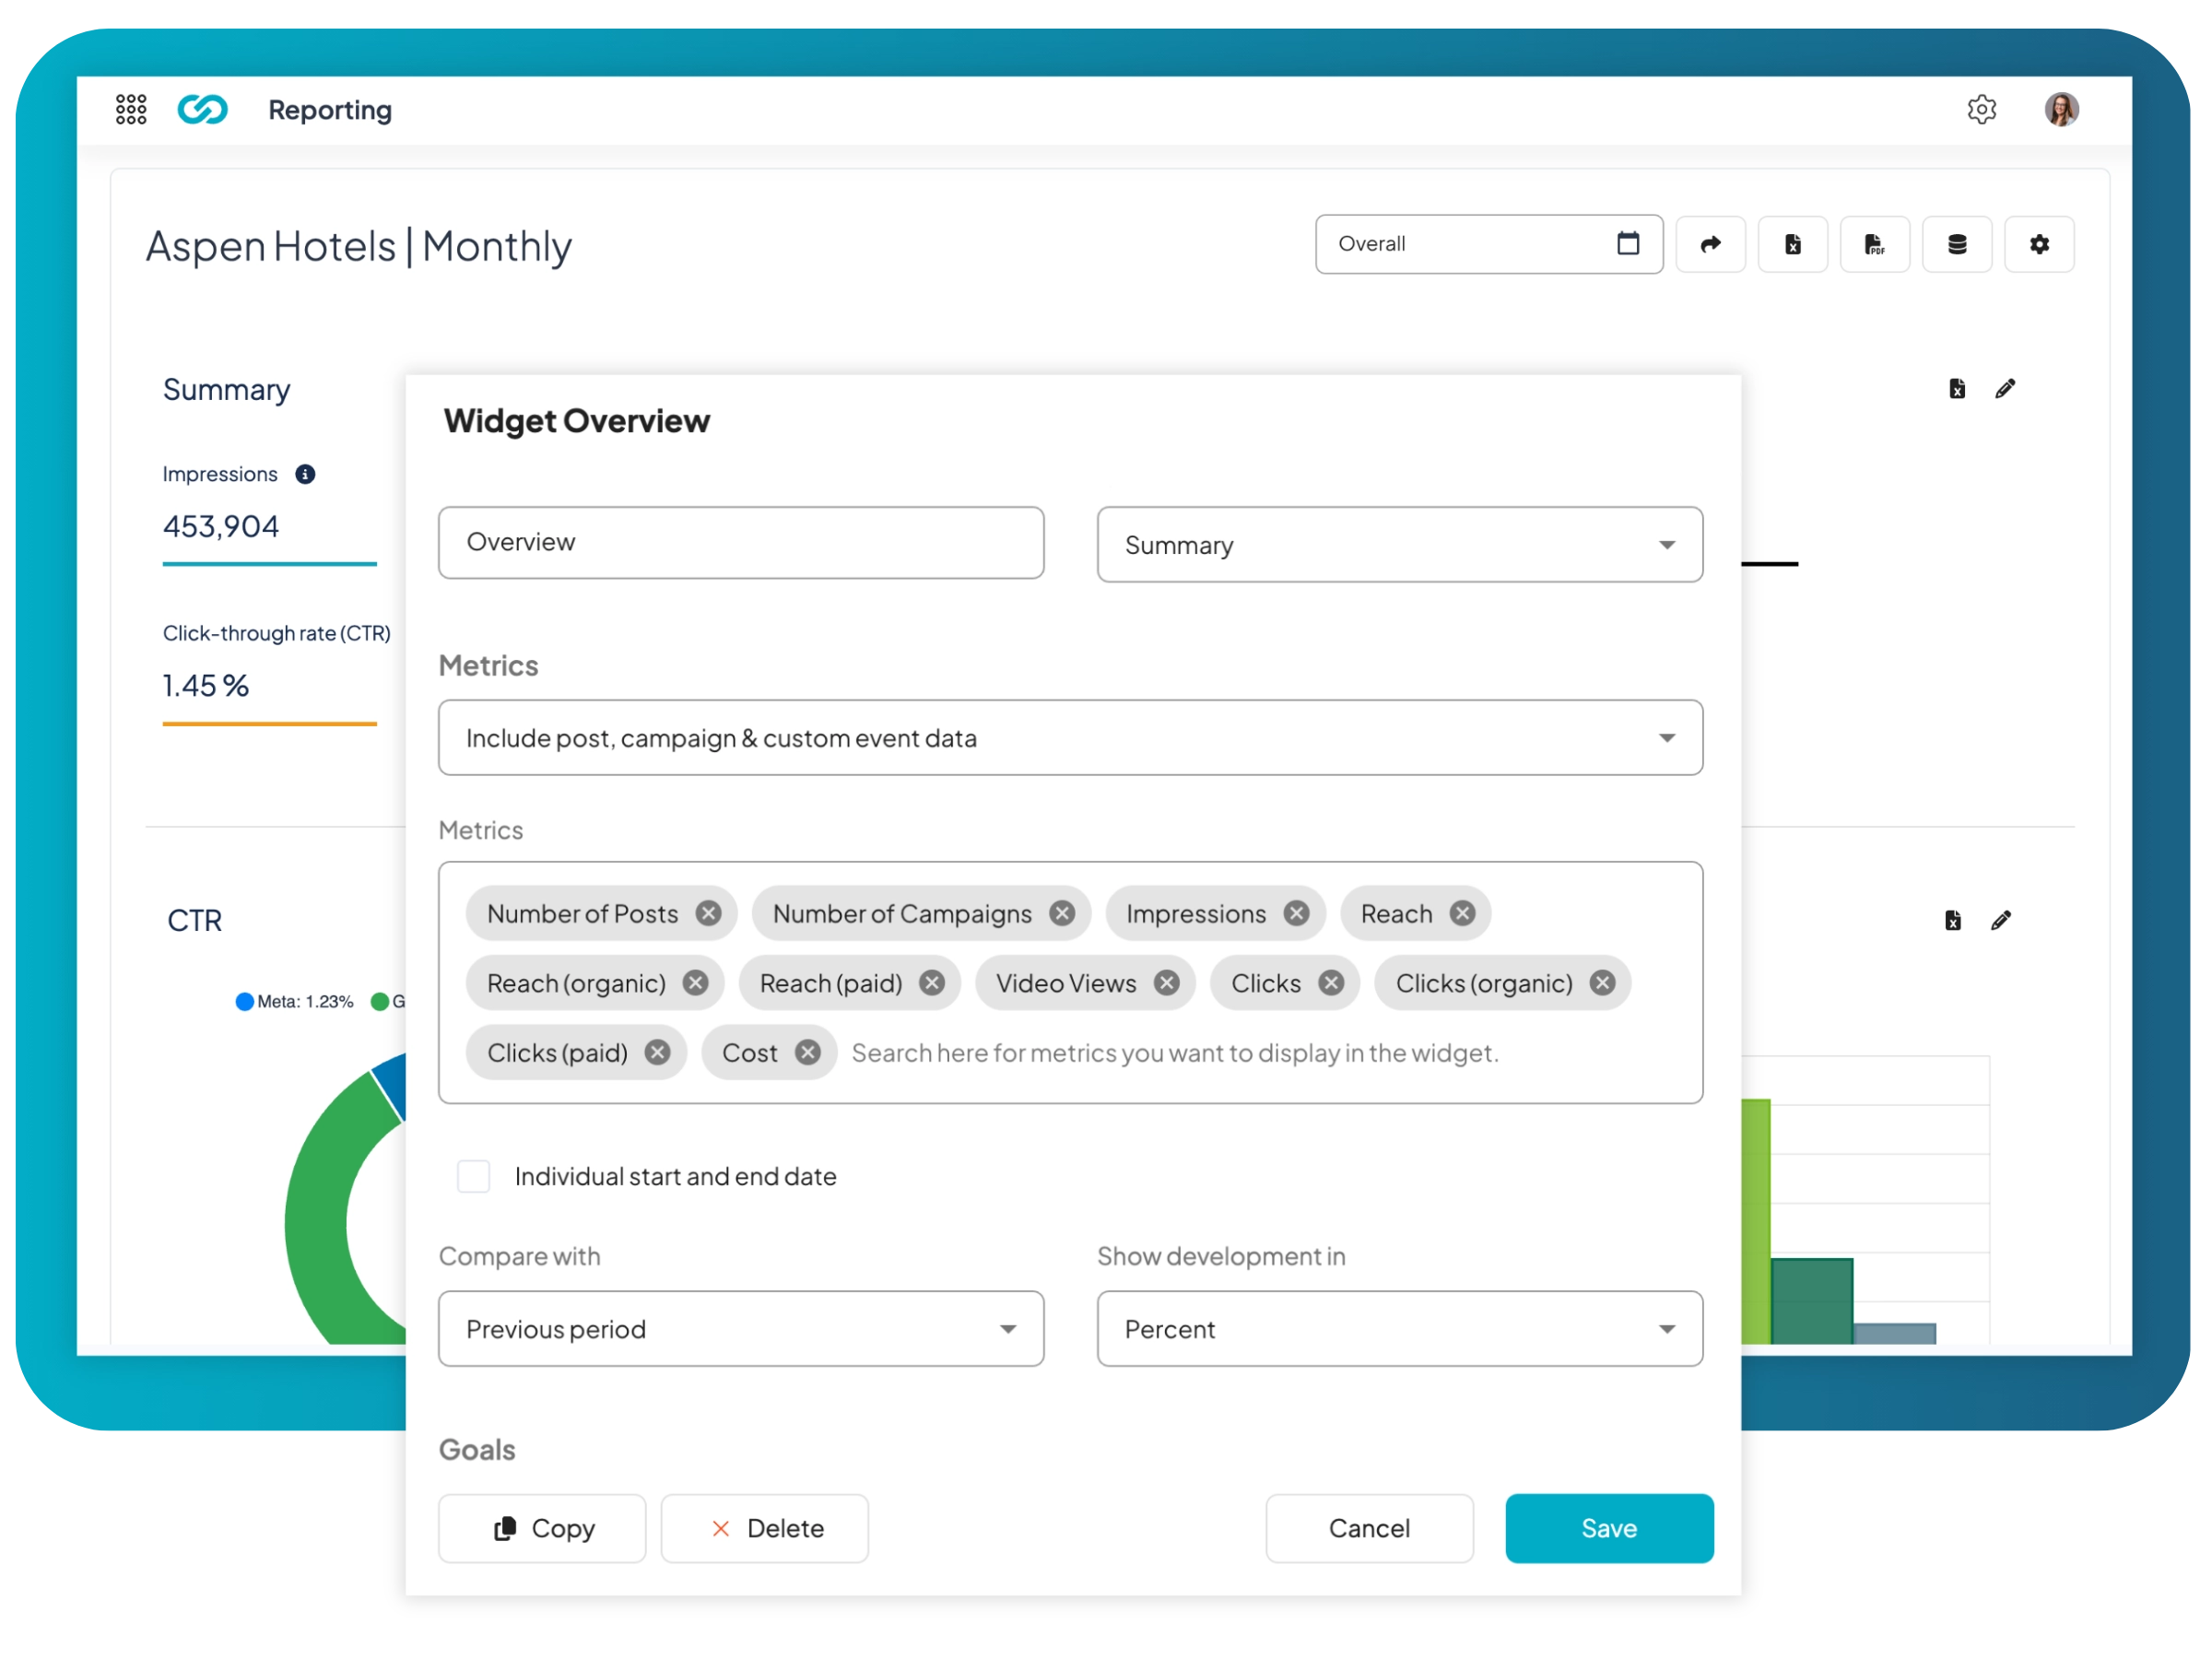The image size is (2212, 1659).
Task: Show Impressions info tooltip icon
Action: (305, 474)
